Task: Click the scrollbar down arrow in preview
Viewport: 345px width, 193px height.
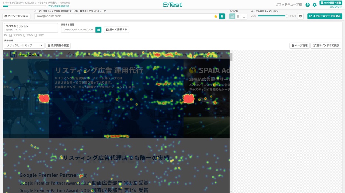Action: click(x=231, y=192)
